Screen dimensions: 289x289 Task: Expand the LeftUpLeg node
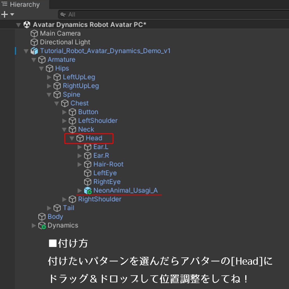pyautogui.click(x=49, y=77)
